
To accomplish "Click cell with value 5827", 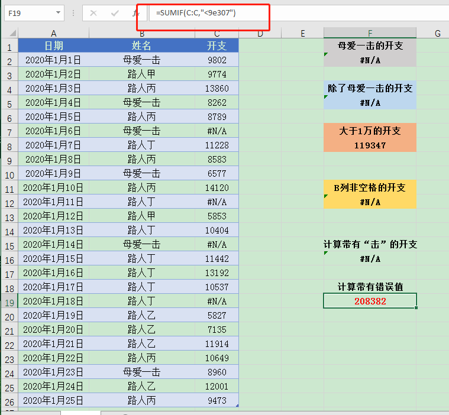I will click(217, 315).
